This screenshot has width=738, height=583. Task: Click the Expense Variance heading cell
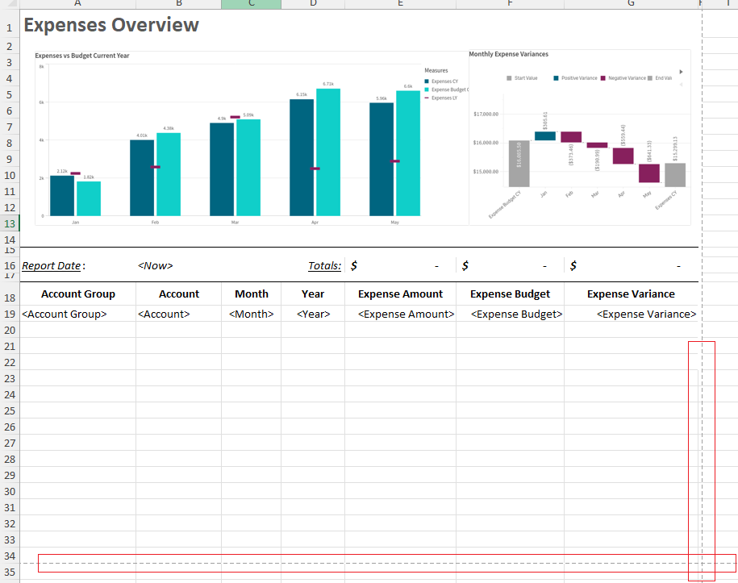click(632, 294)
